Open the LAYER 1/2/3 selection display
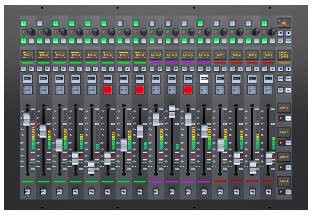Screen dimensions: 312x215 point(284,55)
